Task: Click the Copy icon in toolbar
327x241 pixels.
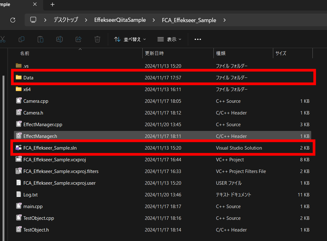Action: [x=22, y=39]
